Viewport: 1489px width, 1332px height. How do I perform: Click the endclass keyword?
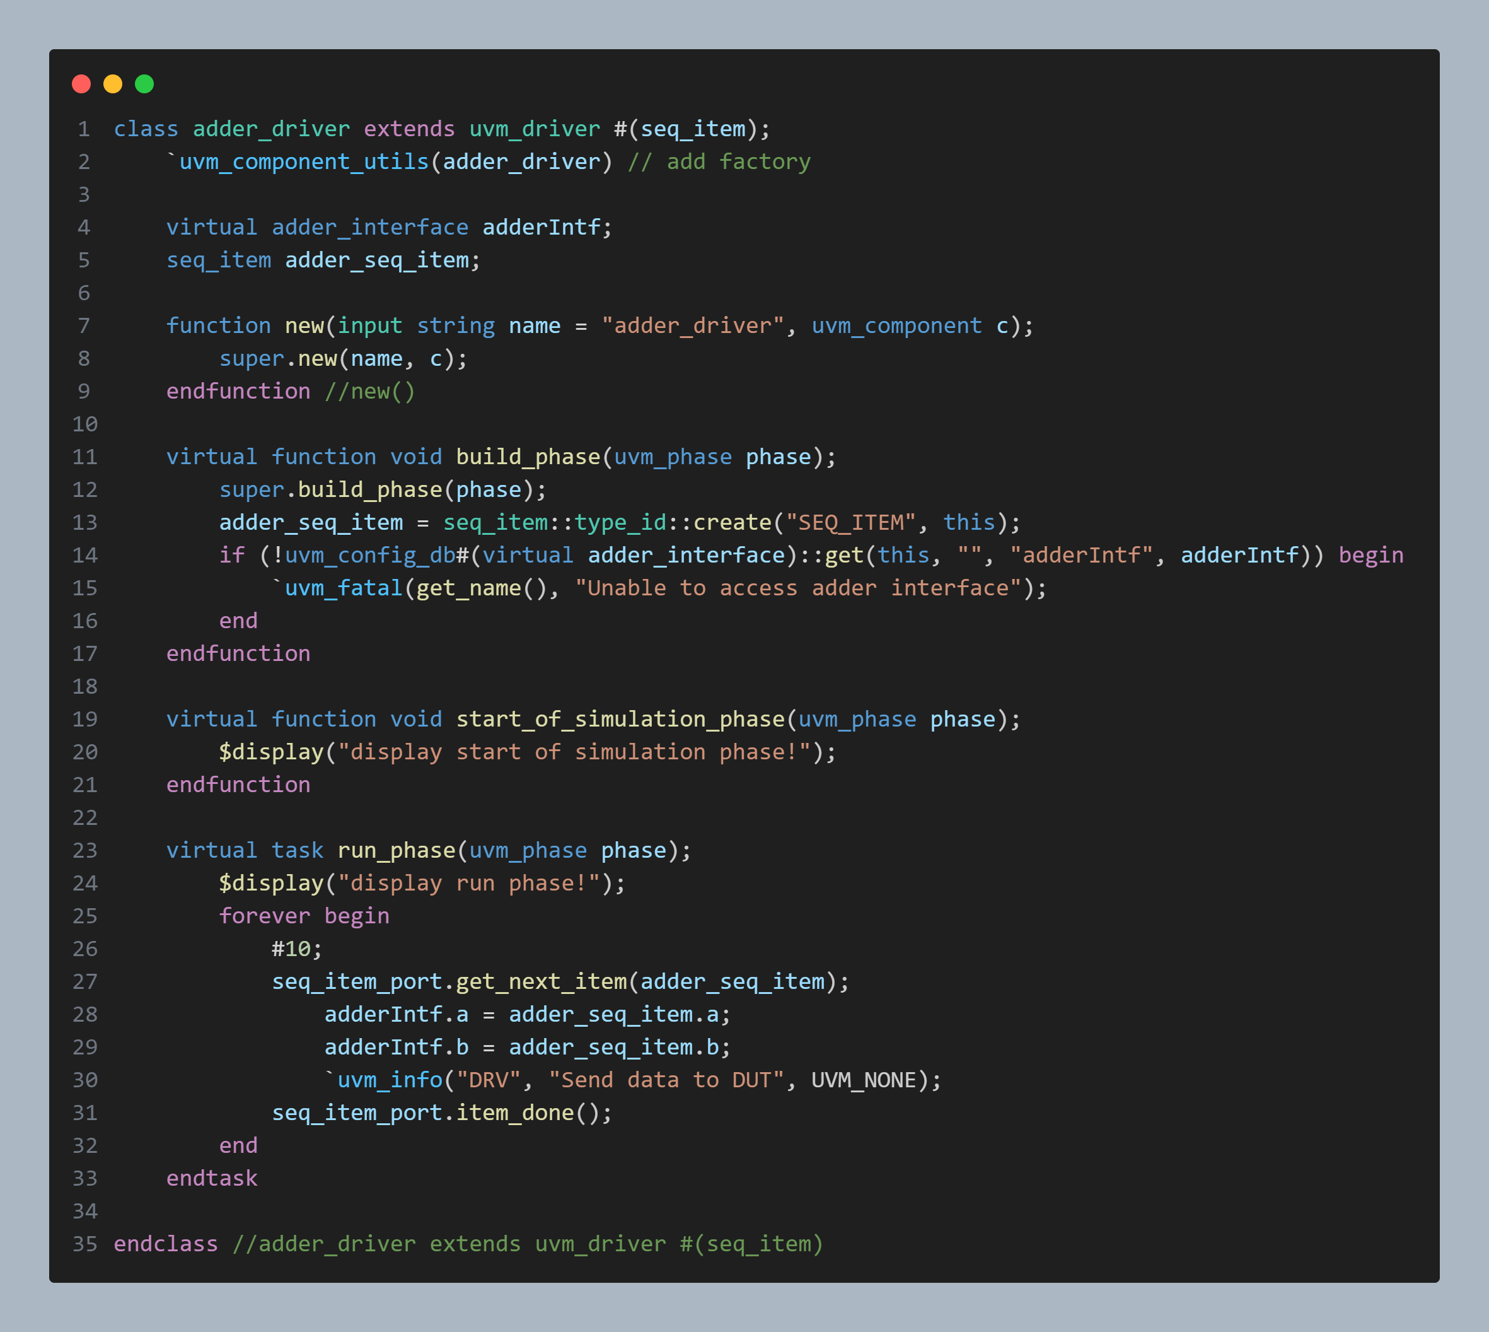[166, 1244]
